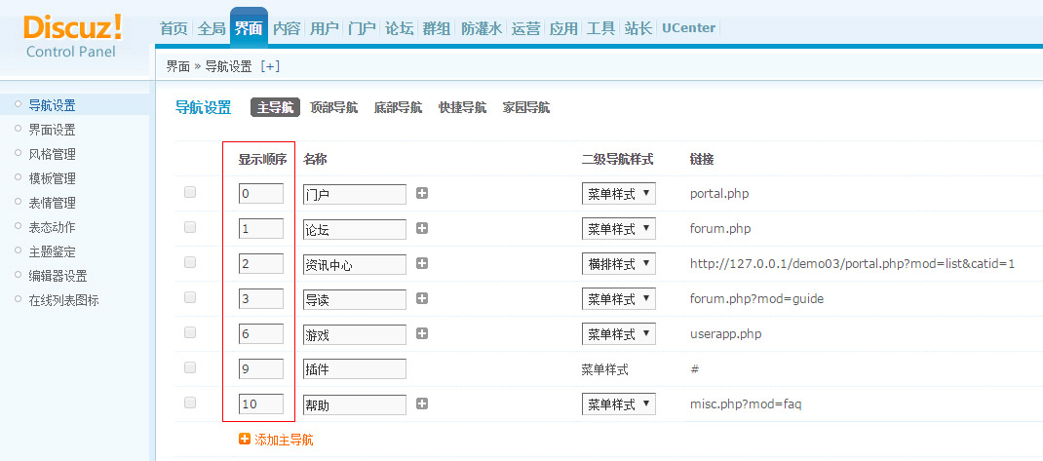Open the 内容 top menu
The height and width of the screenshot is (461, 1043).
point(287,28)
